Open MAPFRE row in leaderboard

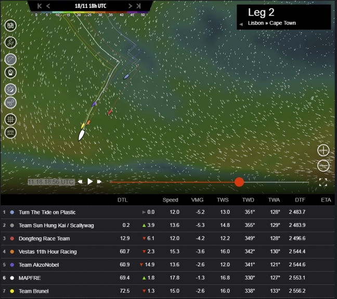tap(167, 278)
